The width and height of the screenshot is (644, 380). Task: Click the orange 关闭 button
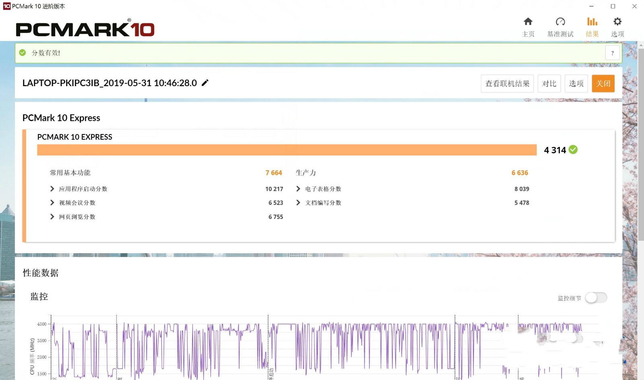(x=603, y=83)
